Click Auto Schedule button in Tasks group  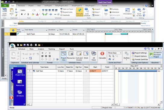coord(87,12)
